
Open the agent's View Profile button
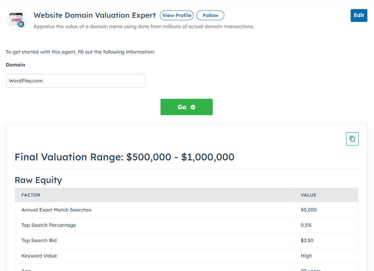pos(177,15)
